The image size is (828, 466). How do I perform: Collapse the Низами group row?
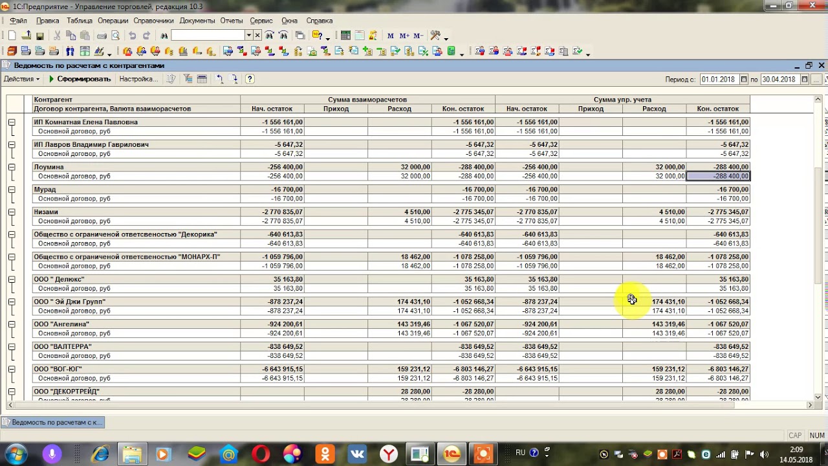tap(12, 212)
